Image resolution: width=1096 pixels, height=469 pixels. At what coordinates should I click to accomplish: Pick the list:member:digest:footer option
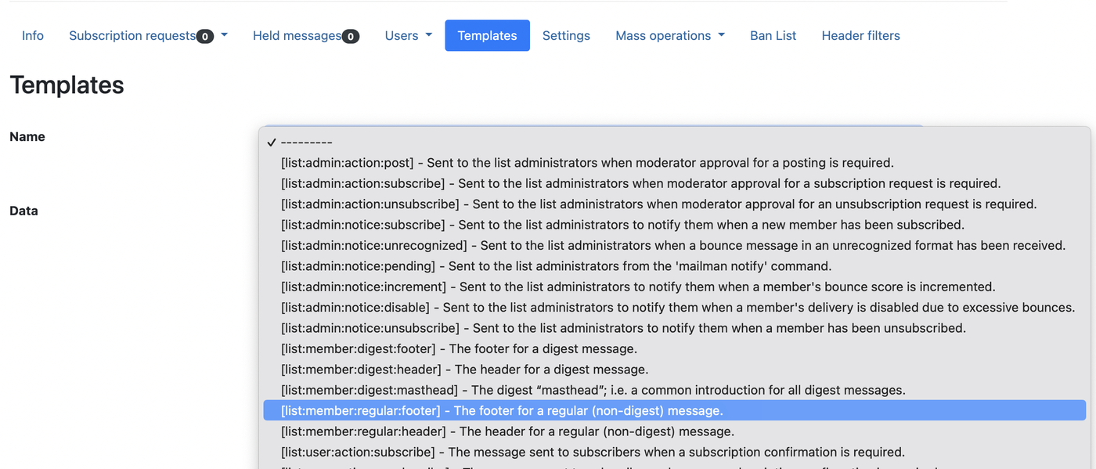point(459,348)
